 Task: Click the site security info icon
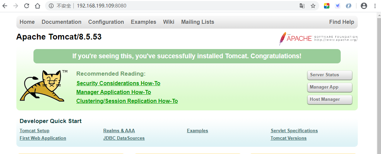[51, 6]
